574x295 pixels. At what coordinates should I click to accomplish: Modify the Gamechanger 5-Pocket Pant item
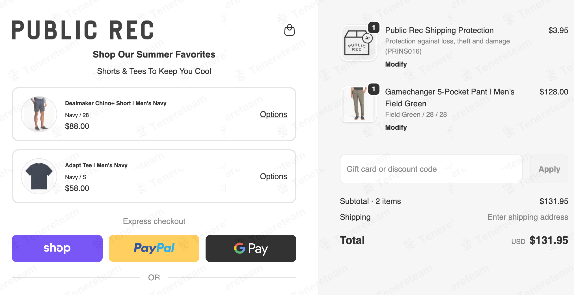(x=396, y=127)
